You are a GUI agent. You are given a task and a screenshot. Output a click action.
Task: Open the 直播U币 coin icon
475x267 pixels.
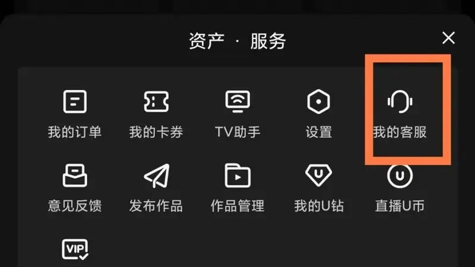[x=400, y=176]
